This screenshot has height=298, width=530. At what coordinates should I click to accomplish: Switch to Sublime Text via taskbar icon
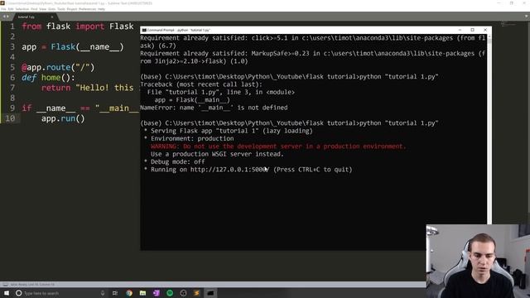pyautogui.click(x=197, y=293)
